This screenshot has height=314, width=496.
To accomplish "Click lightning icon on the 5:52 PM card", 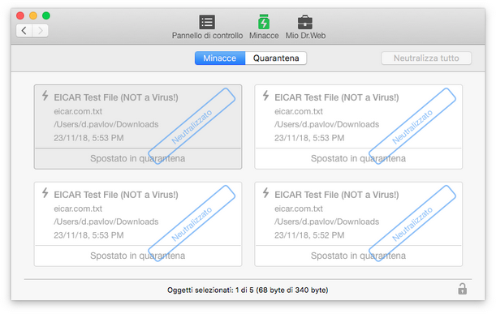I will click(x=266, y=192).
